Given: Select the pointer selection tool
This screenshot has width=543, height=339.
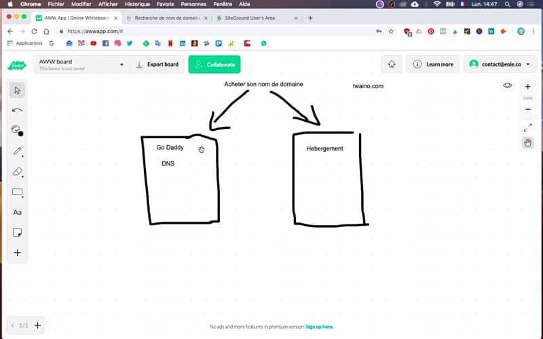Looking at the screenshot, I should point(17,91).
